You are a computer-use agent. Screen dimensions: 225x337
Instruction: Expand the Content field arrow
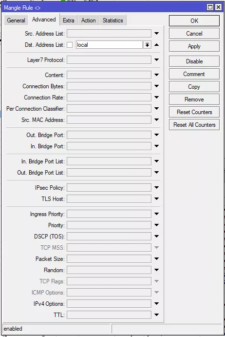[156, 75]
